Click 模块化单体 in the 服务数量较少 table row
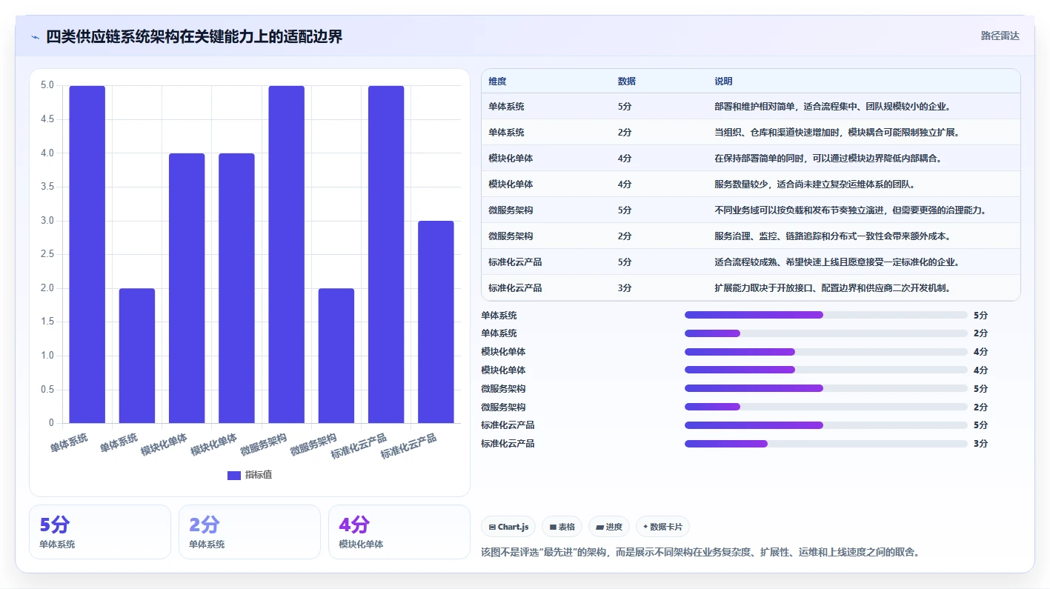Screen dimensions: 1050x589 click(511, 184)
